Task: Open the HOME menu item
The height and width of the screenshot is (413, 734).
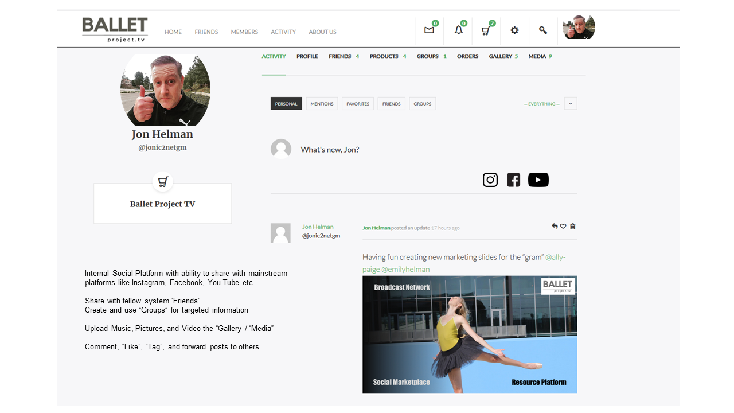Action: tap(173, 32)
